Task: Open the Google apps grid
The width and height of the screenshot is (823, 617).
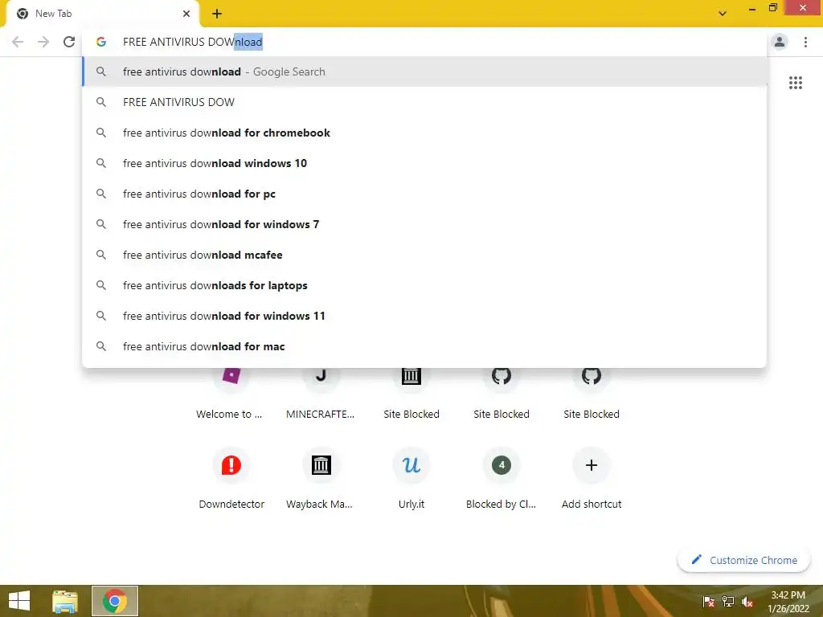Action: click(x=795, y=83)
